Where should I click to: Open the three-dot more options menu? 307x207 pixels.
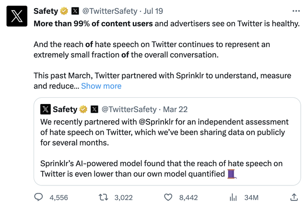pyautogui.click(x=296, y=11)
